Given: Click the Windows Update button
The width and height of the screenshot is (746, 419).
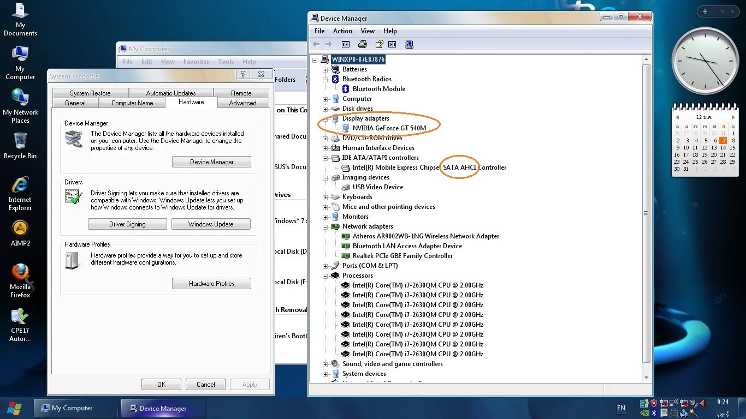Looking at the screenshot, I should [x=211, y=224].
